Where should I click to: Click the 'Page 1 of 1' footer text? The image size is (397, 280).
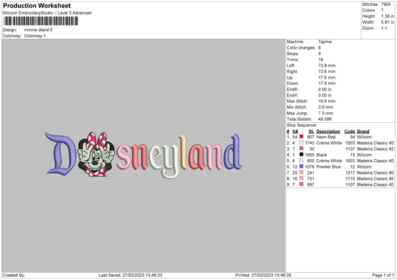tap(383, 275)
